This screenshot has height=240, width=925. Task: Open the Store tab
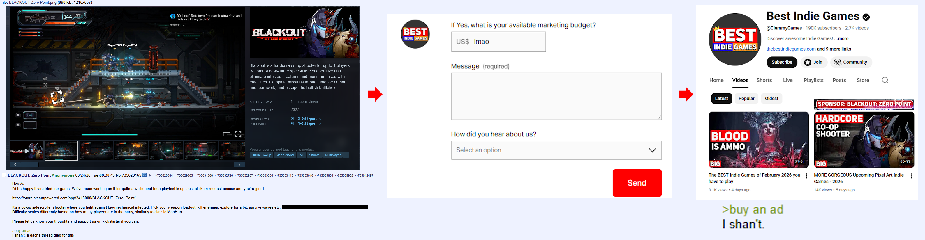(863, 80)
